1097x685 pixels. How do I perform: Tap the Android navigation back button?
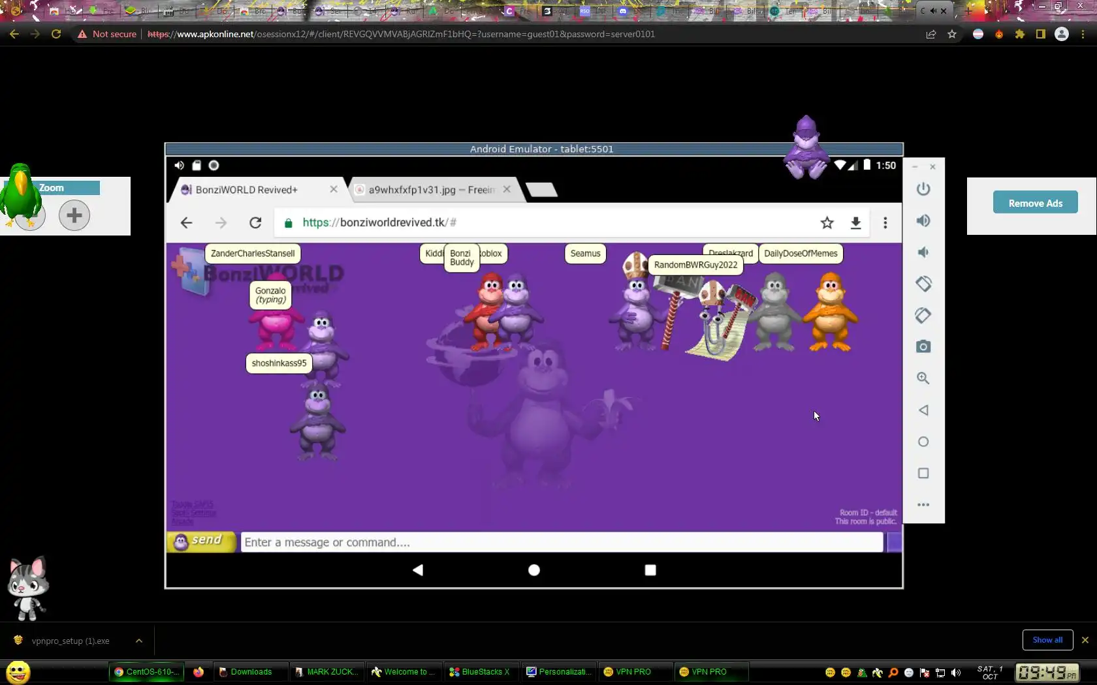tap(418, 570)
